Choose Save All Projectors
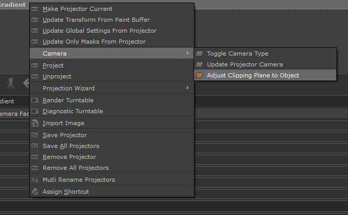Screen dimensions: 348x215 pyautogui.click(x=71, y=146)
